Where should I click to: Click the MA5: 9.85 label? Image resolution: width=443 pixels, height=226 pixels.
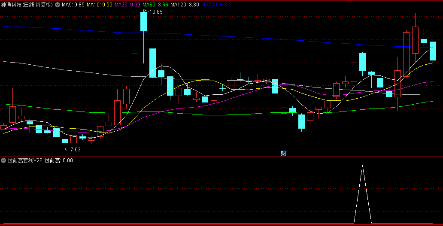(x=73, y=5)
